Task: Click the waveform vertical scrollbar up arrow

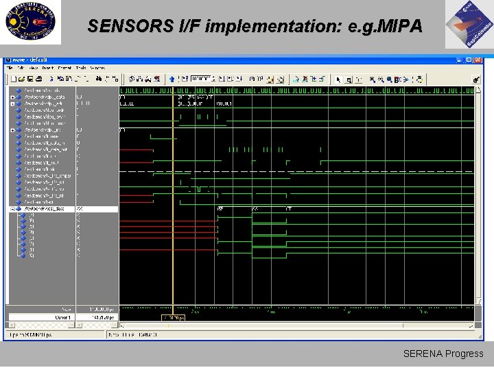Action: (x=478, y=90)
